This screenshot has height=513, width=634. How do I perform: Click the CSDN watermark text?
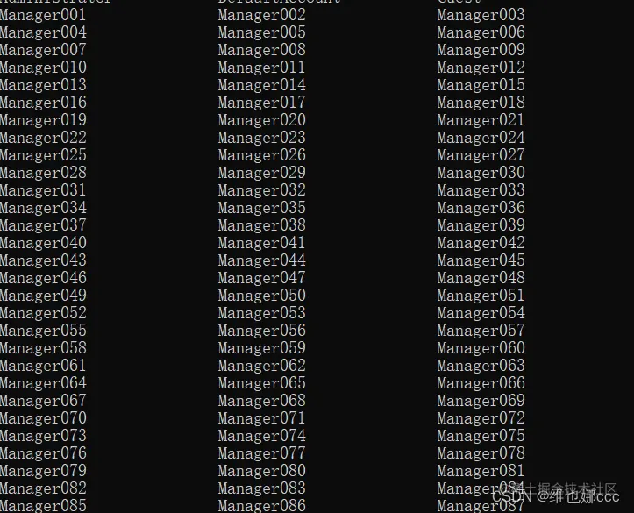pyautogui.click(x=555, y=496)
